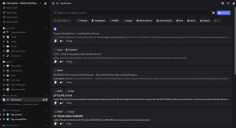
Task: Add a channel to LFG - Forums category
Action: click(46, 95)
